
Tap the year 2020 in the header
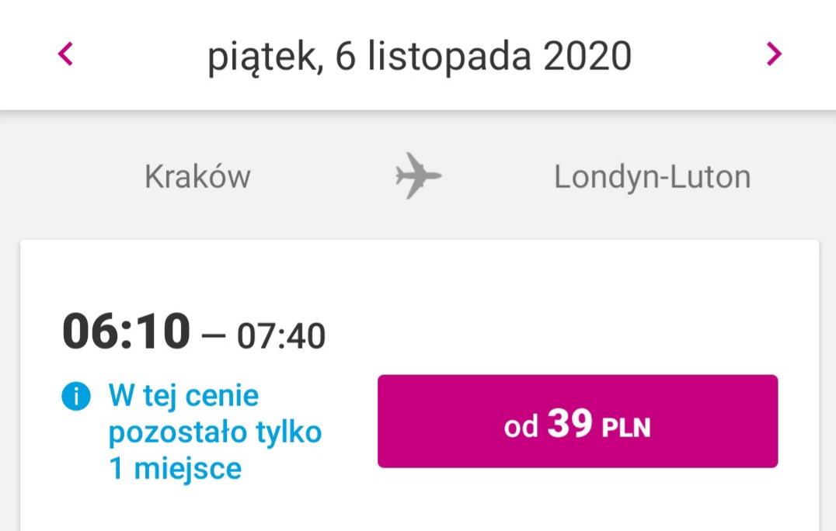[x=587, y=56]
